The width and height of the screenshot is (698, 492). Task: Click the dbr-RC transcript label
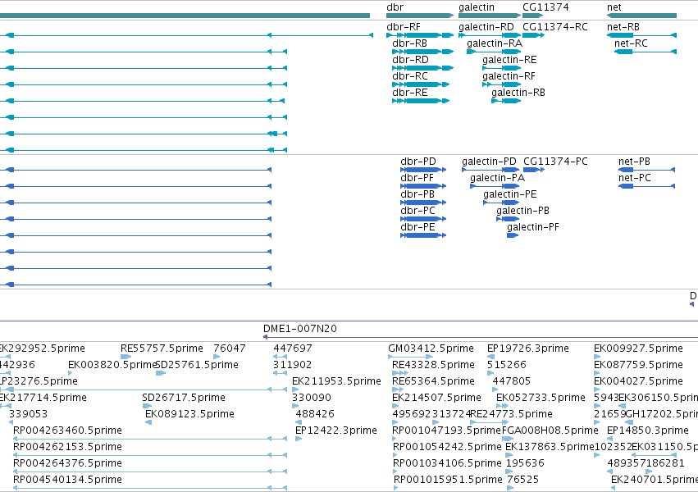pyautogui.click(x=409, y=76)
